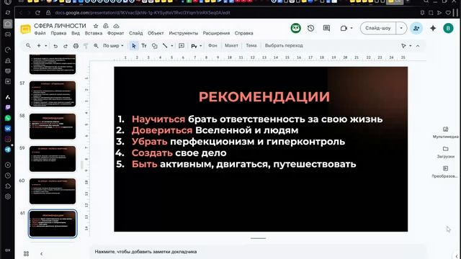Image resolution: width=461 pixels, height=259 pixels.
Task: Open the Вставка menu
Action: coord(94,33)
